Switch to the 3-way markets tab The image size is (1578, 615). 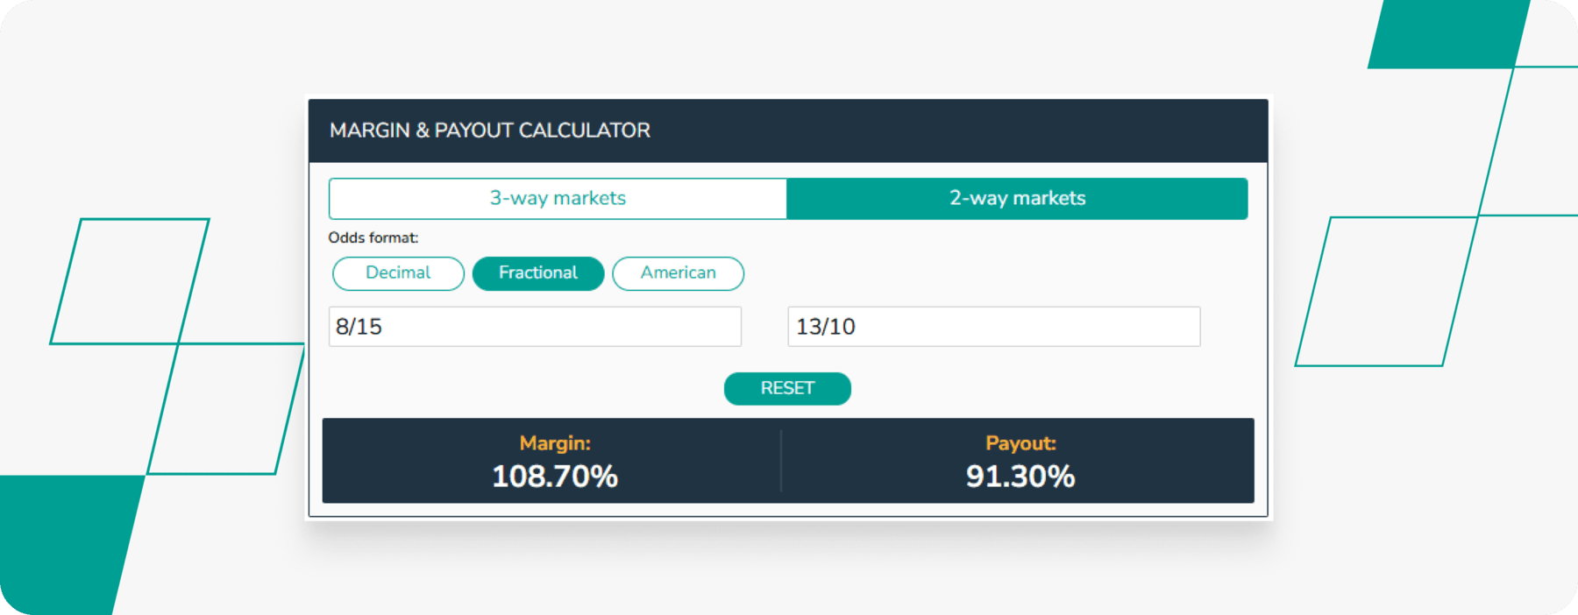[x=558, y=198]
